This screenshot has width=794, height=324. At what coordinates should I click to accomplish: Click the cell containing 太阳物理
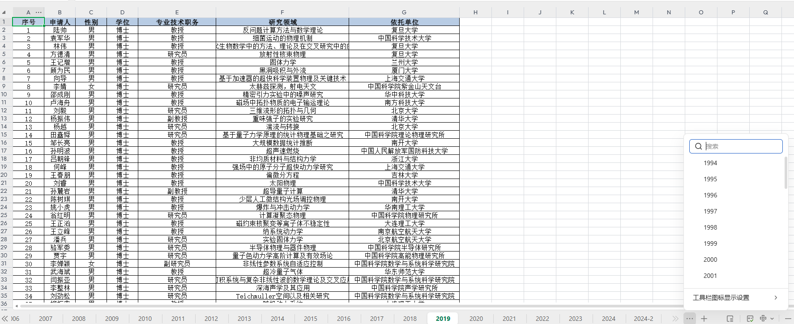[x=282, y=183]
